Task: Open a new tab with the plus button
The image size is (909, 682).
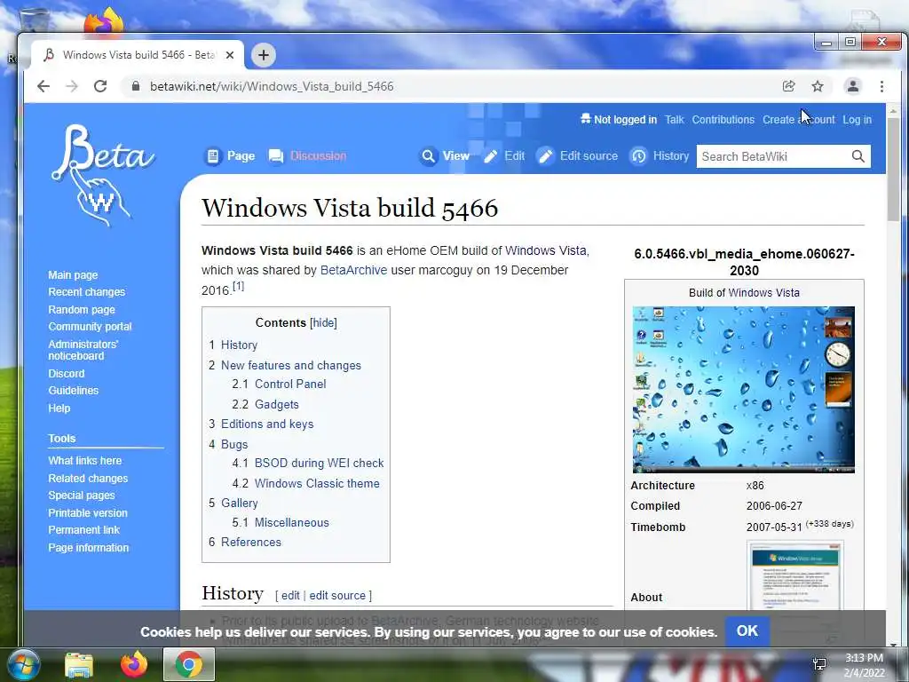Action: pyautogui.click(x=263, y=55)
